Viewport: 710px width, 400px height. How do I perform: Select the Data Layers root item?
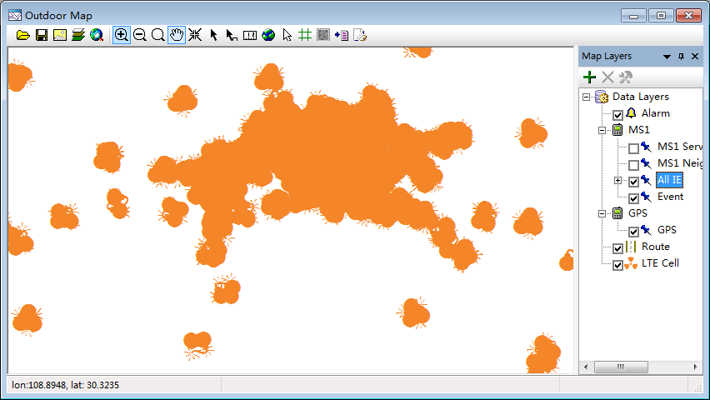pyautogui.click(x=640, y=97)
